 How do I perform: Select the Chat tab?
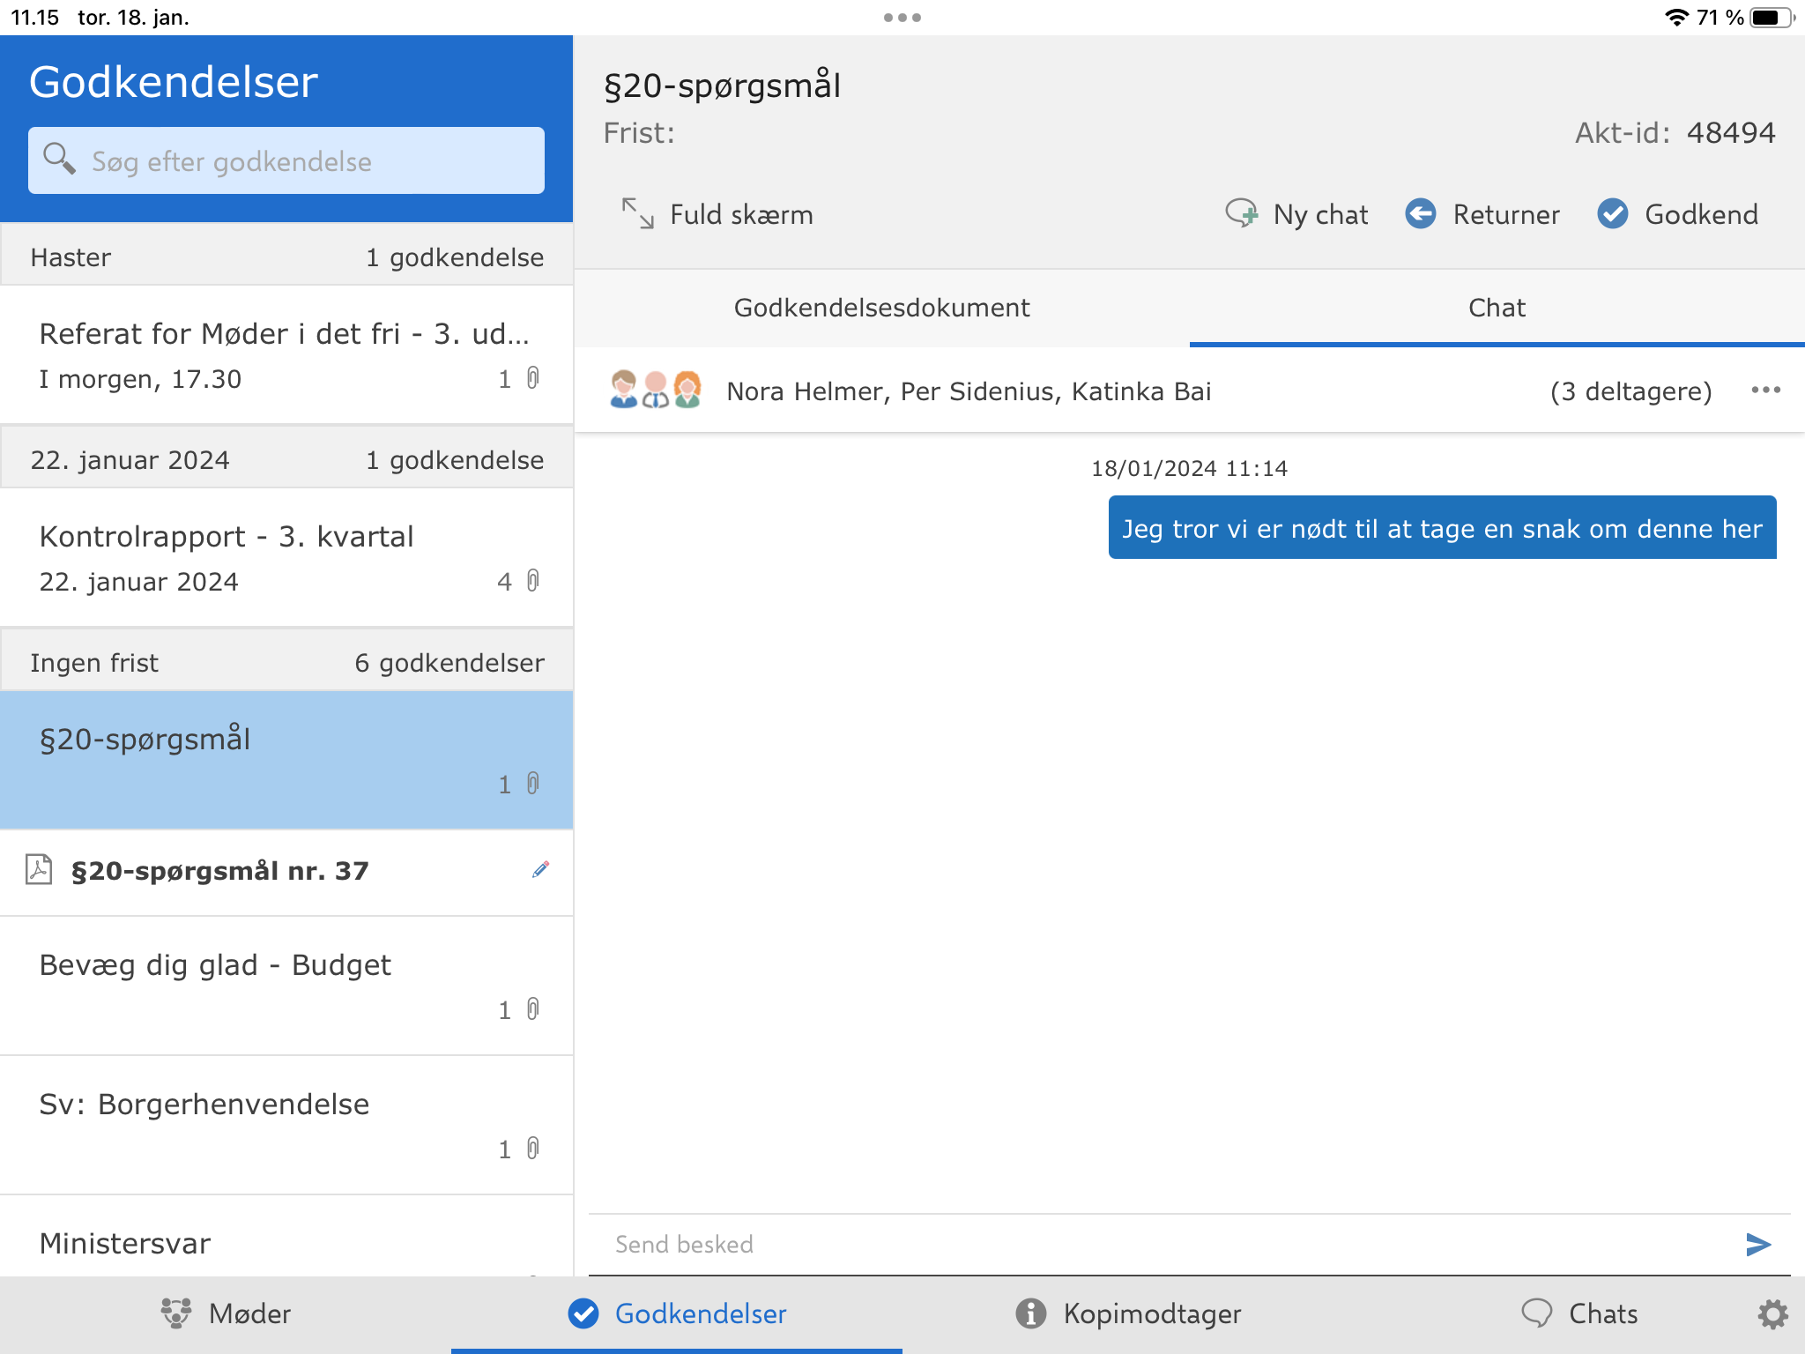(x=1496, y=308)
